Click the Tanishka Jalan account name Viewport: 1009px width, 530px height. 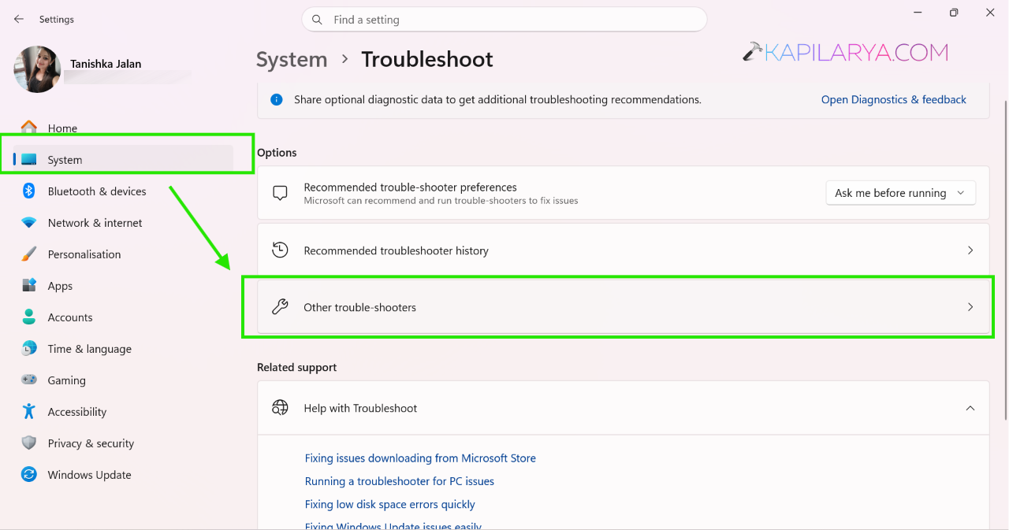[106, 64]
